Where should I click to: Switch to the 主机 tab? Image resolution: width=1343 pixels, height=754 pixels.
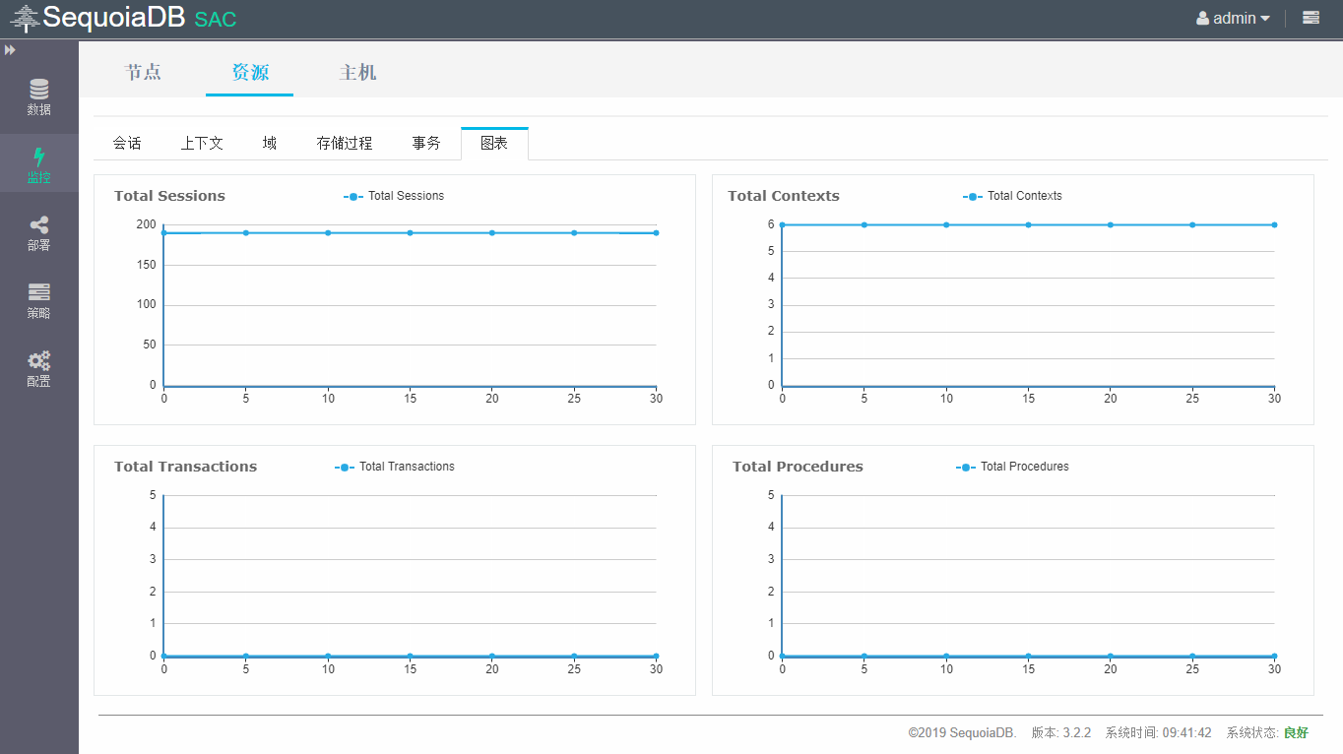point(357,73)
